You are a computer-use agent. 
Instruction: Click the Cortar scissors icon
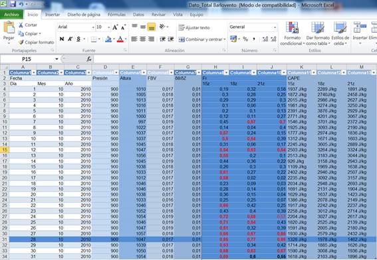[x=21, y=25]
